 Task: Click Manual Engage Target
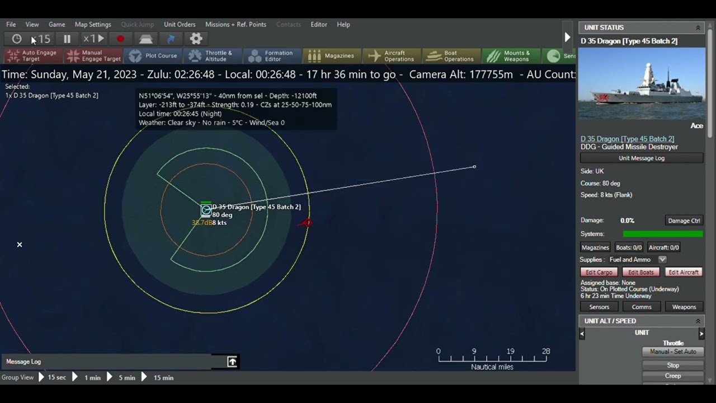tap(94, 55)
